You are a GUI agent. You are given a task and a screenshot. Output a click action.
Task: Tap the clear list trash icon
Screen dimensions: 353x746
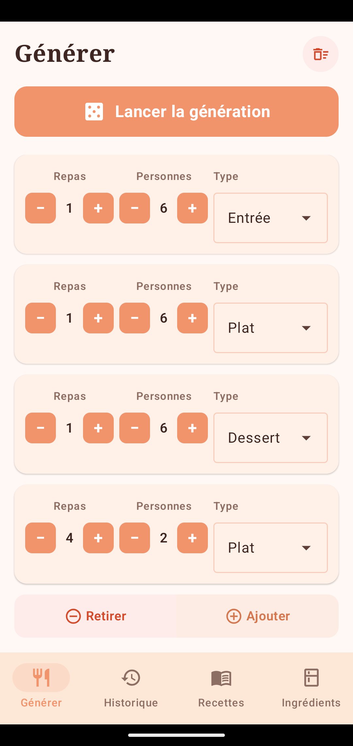pyautogui.click(x=320, y=54)
